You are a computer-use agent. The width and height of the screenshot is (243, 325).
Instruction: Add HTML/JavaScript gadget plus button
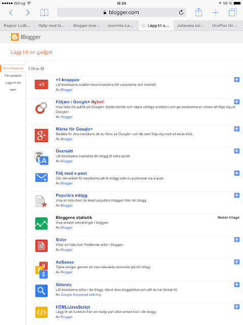(237, 307)
